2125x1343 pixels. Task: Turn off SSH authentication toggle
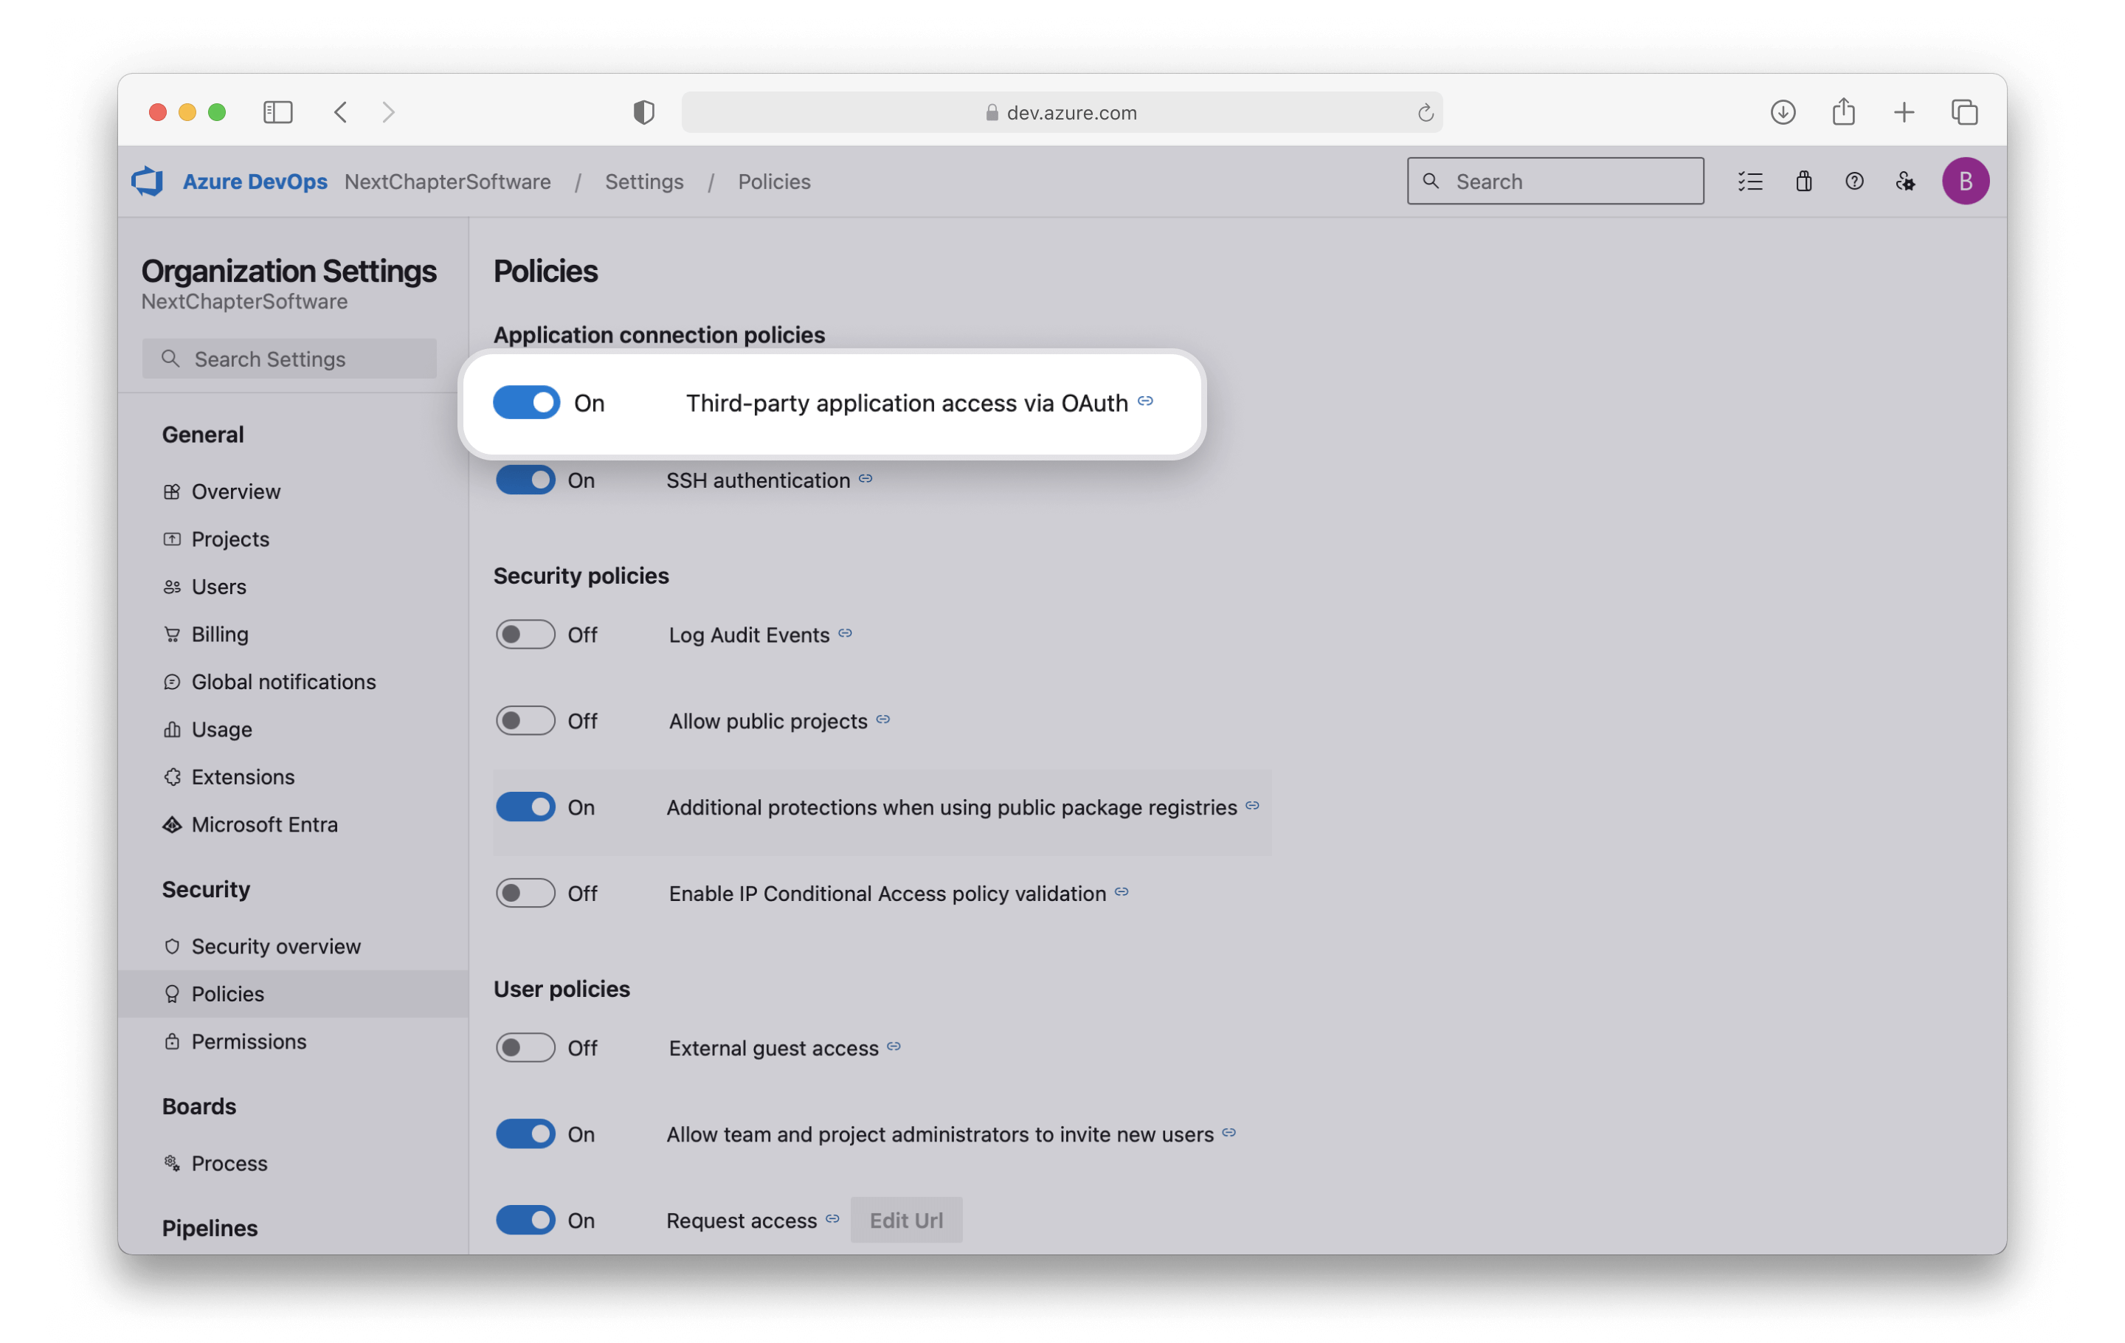point(525,480)
